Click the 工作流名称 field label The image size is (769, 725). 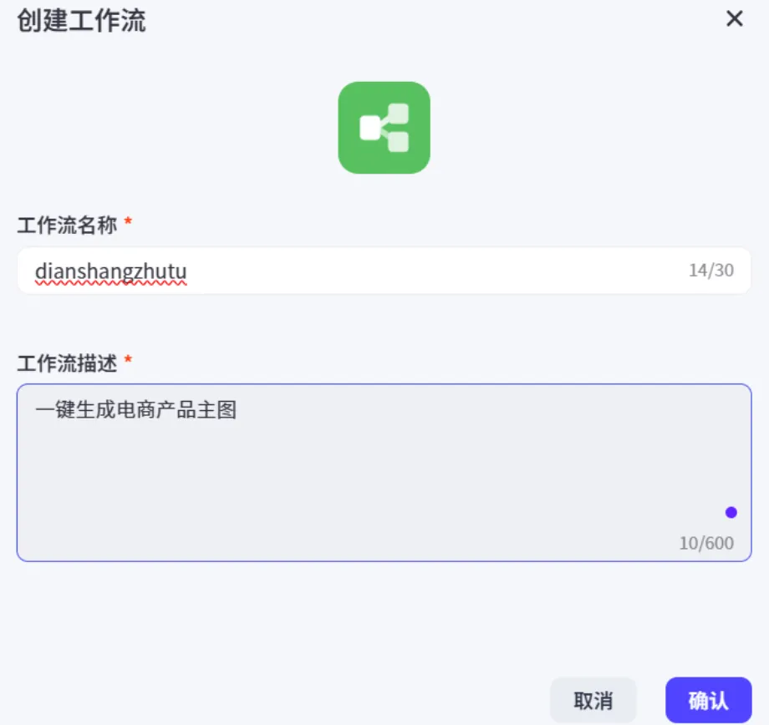[67, 226]
